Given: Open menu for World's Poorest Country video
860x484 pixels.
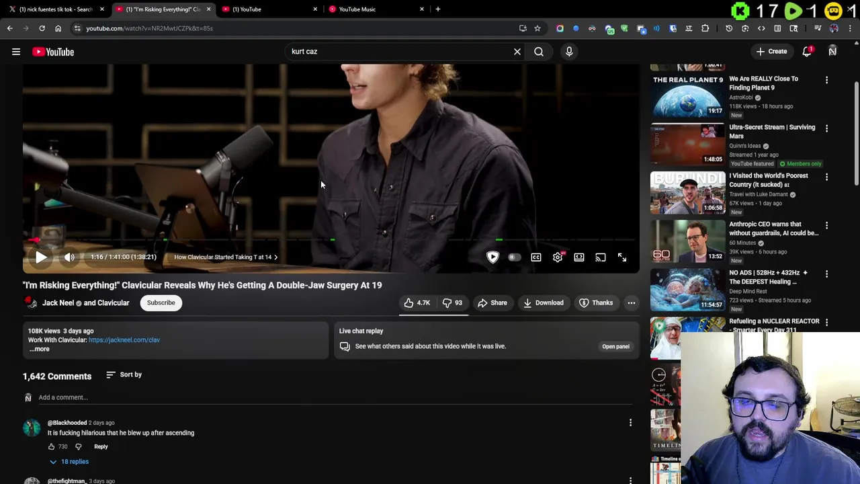Looking at the screenshot, I should pos(826,177).
